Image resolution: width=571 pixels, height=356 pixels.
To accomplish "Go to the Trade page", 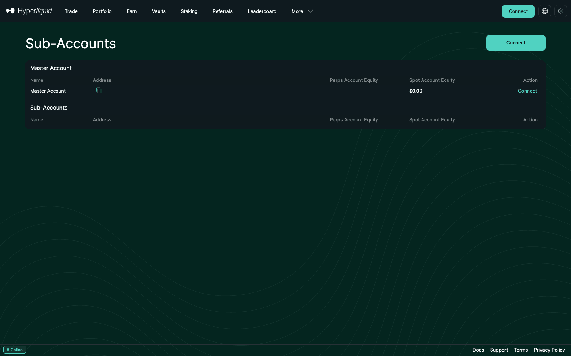I will point(71,11).
